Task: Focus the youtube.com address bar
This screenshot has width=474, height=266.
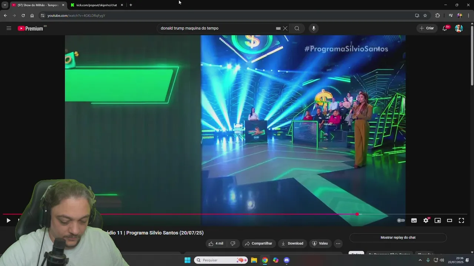Action: [x=226, y=16]
